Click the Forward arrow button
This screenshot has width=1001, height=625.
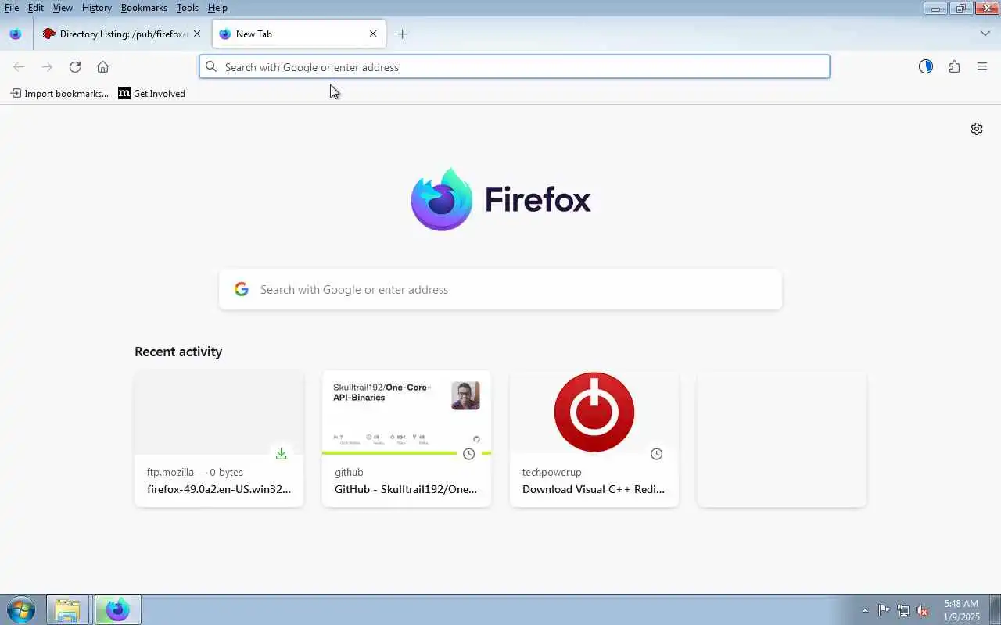click(x=47, y=66)
